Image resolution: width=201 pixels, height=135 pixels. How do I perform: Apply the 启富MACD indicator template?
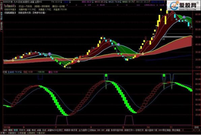[55, 130]
